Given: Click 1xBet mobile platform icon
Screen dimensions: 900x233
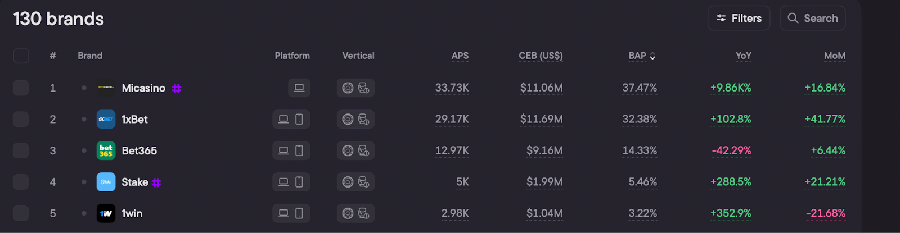Looking at the screenshot, I should pyautogui.click(x=299, y=119).
